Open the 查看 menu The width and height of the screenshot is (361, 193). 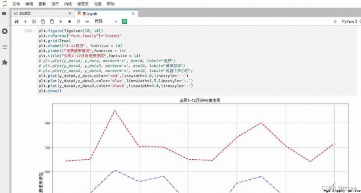pos(42,4)
